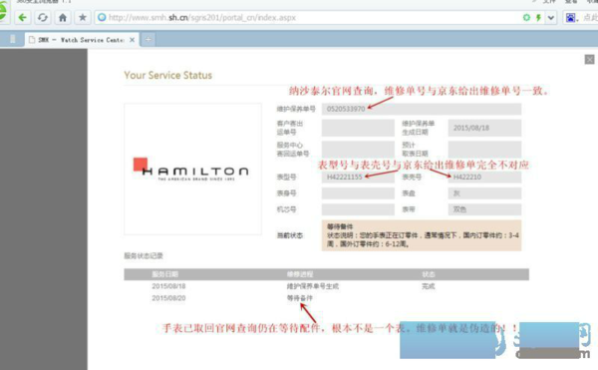Go to homepage via the house icon
The image size is (598, 370).
click(x=63, y=18)
